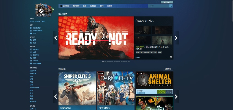Open Casual (休闲) genre
The image size is (233, 110).
(31, 76)
